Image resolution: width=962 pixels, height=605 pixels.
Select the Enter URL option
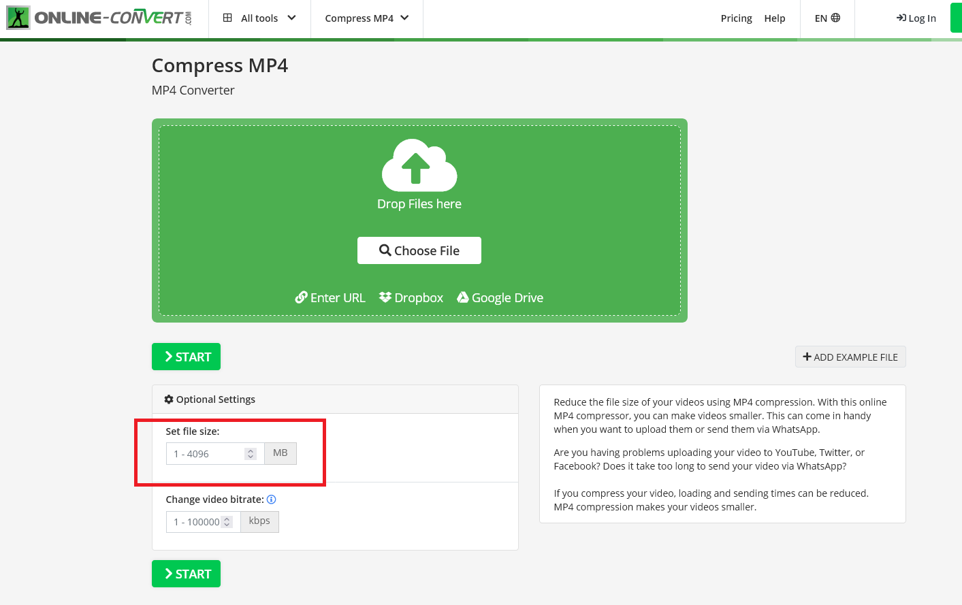pos(330,297)
